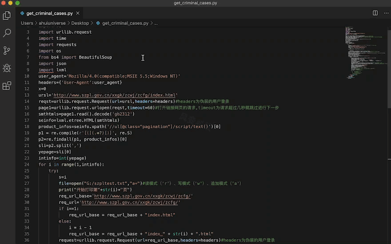Open the Run and Debug view
Screen dimensions: 391x244
click(x=7, y=68)
